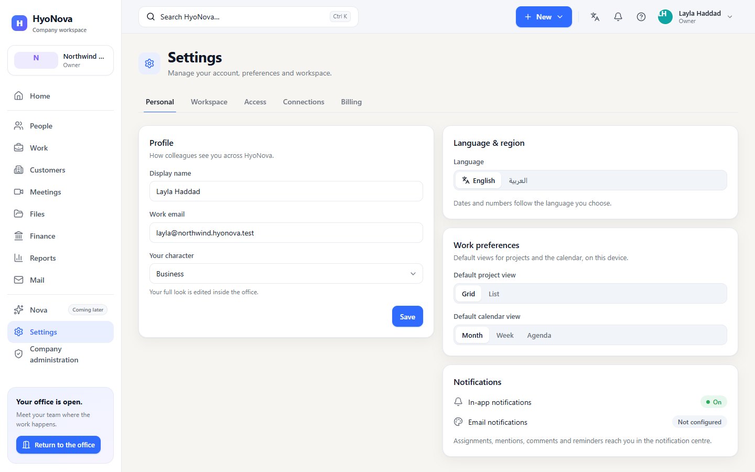Switch to the Access tab
Viewport: 755px width, 472px height.
[255, 102]
